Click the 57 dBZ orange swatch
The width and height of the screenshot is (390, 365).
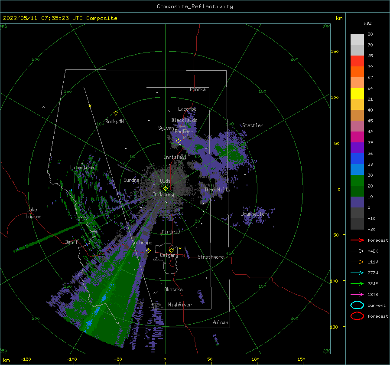tap(357, 72)
